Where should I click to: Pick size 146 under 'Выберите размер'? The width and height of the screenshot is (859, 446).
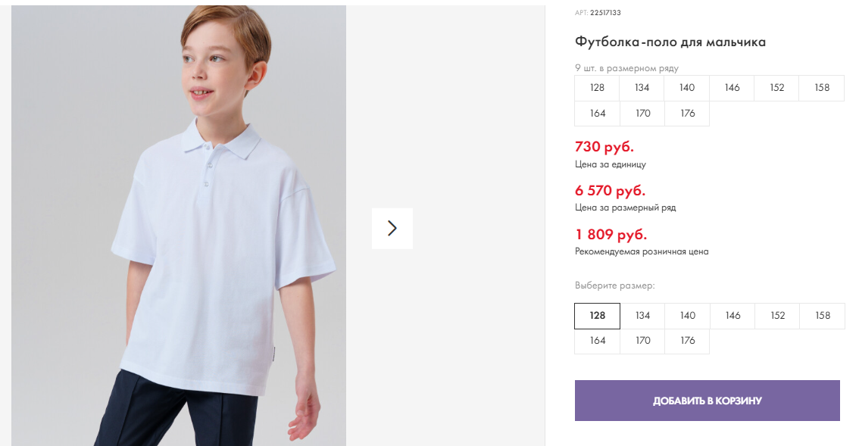(732, 316)
